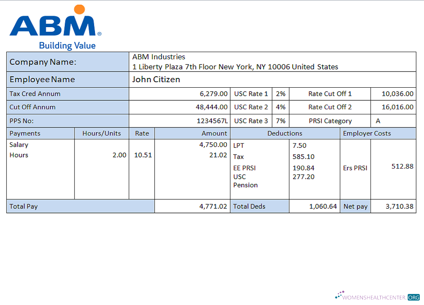Click the Rate Cut Off 2 amount
Image resolution: width=424 pixels, height=305 pixels.
pos(397,107)
